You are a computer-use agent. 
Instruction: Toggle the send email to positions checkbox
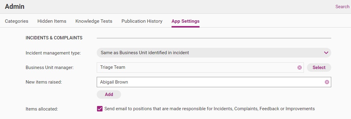point(100,109)
